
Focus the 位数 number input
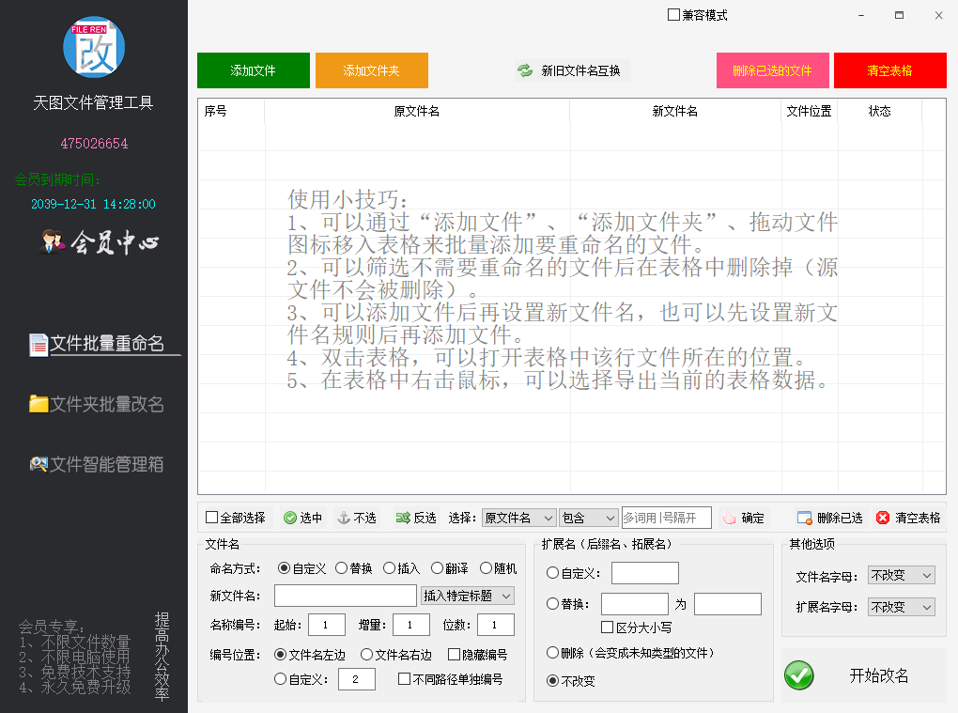point(496,625)
